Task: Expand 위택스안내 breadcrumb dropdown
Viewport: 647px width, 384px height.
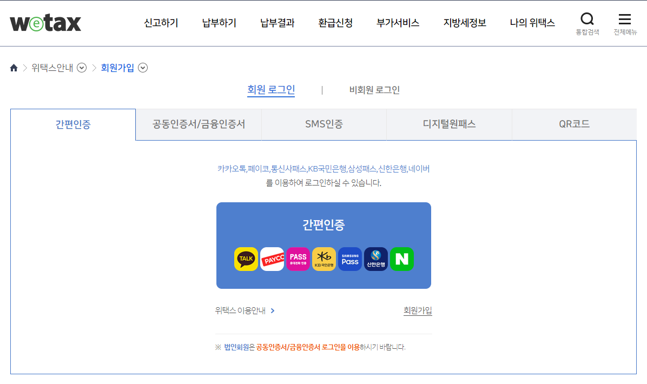Action: pyautogui.click(x=82, y=68)
